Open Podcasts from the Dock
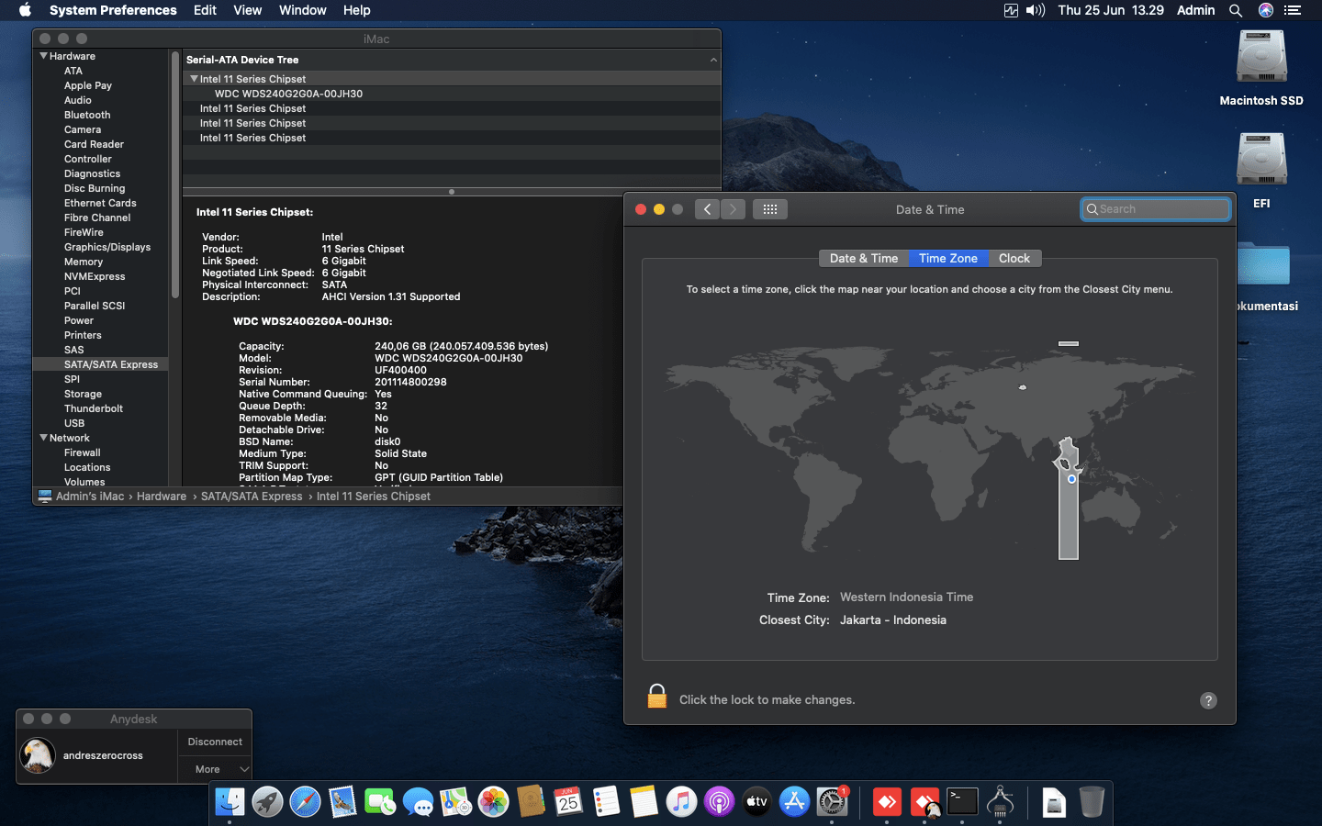Viewport: 1322px width, 826px height. (x=719, y=802)
